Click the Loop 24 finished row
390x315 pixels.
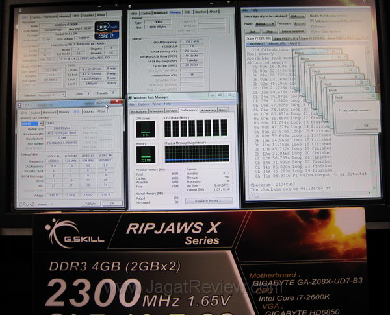(294, 170)
